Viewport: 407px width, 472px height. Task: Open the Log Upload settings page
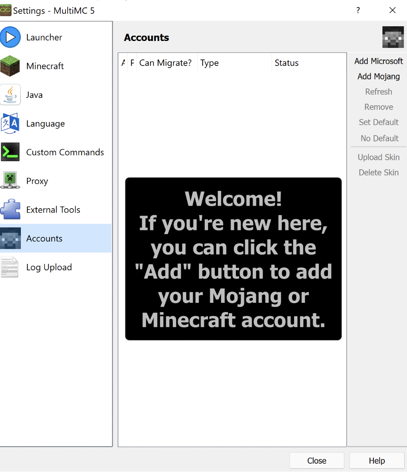(49, 267)
